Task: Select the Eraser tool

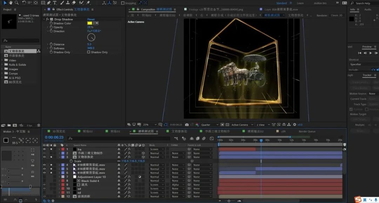Action: pos(74,3)
